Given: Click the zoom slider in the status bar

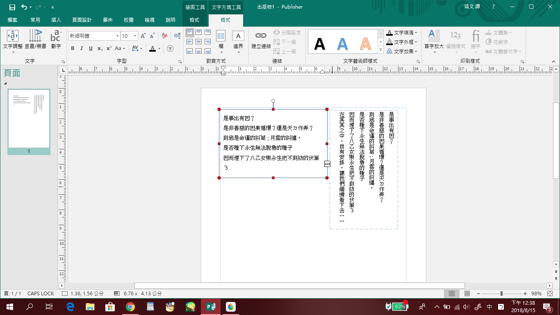Looking at the screenshot, I should [x=501, y=294].
